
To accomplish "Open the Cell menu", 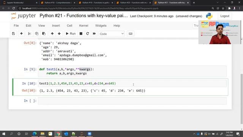I will pos(69,25).
